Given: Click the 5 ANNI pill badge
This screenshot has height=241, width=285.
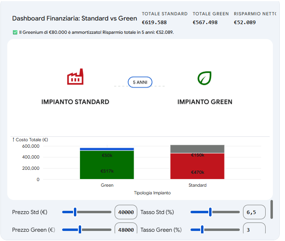Looking at the screenshot, I should [140, 82].
